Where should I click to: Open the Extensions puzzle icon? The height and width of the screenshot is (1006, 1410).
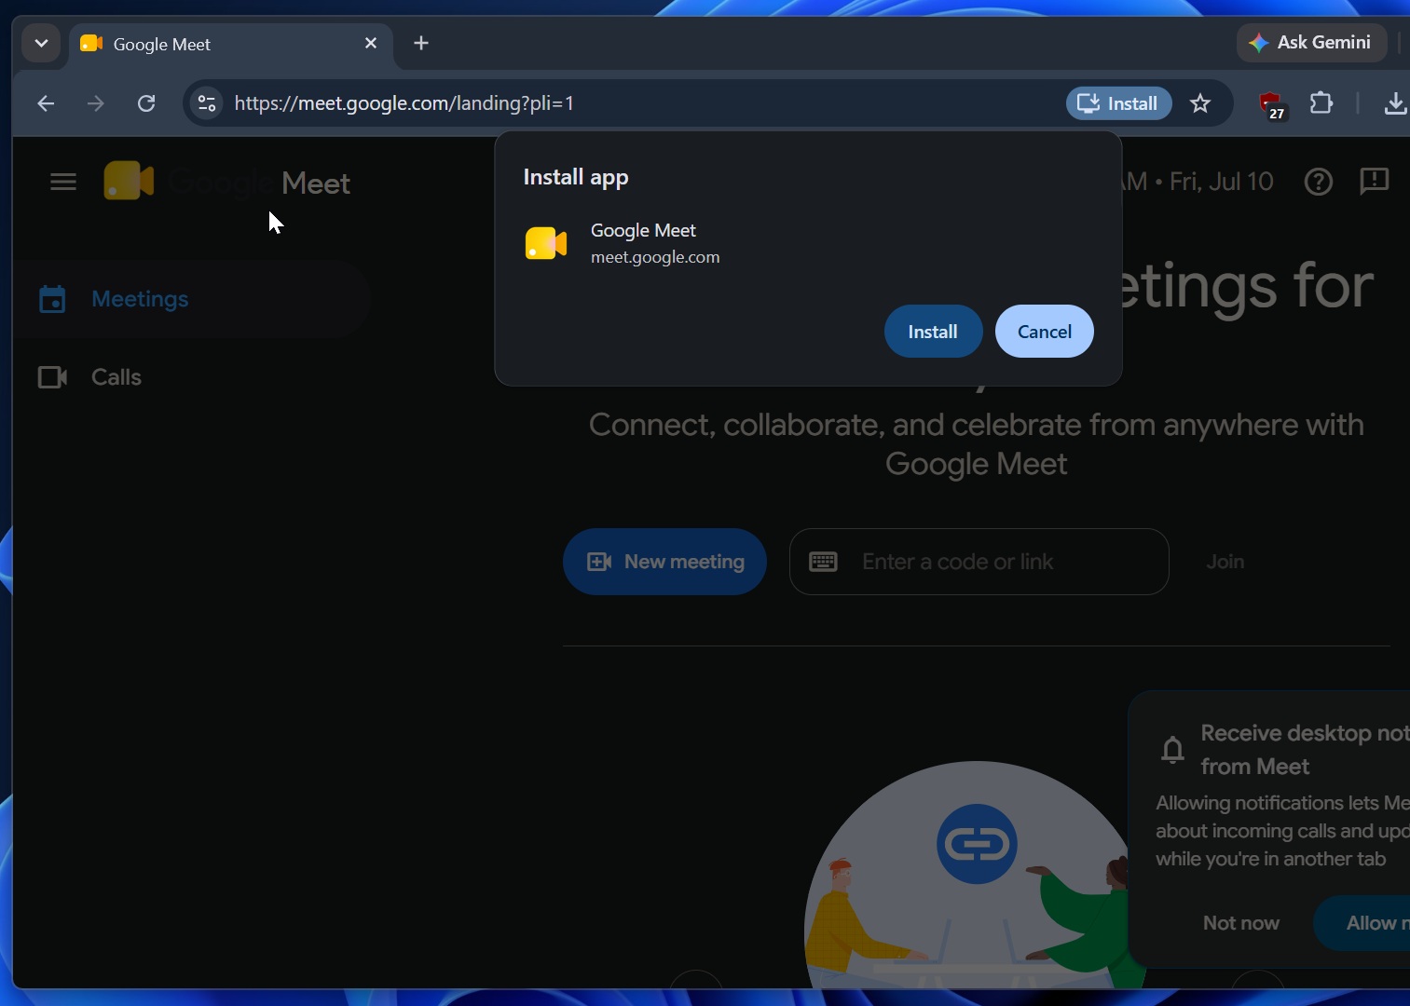1321,103
